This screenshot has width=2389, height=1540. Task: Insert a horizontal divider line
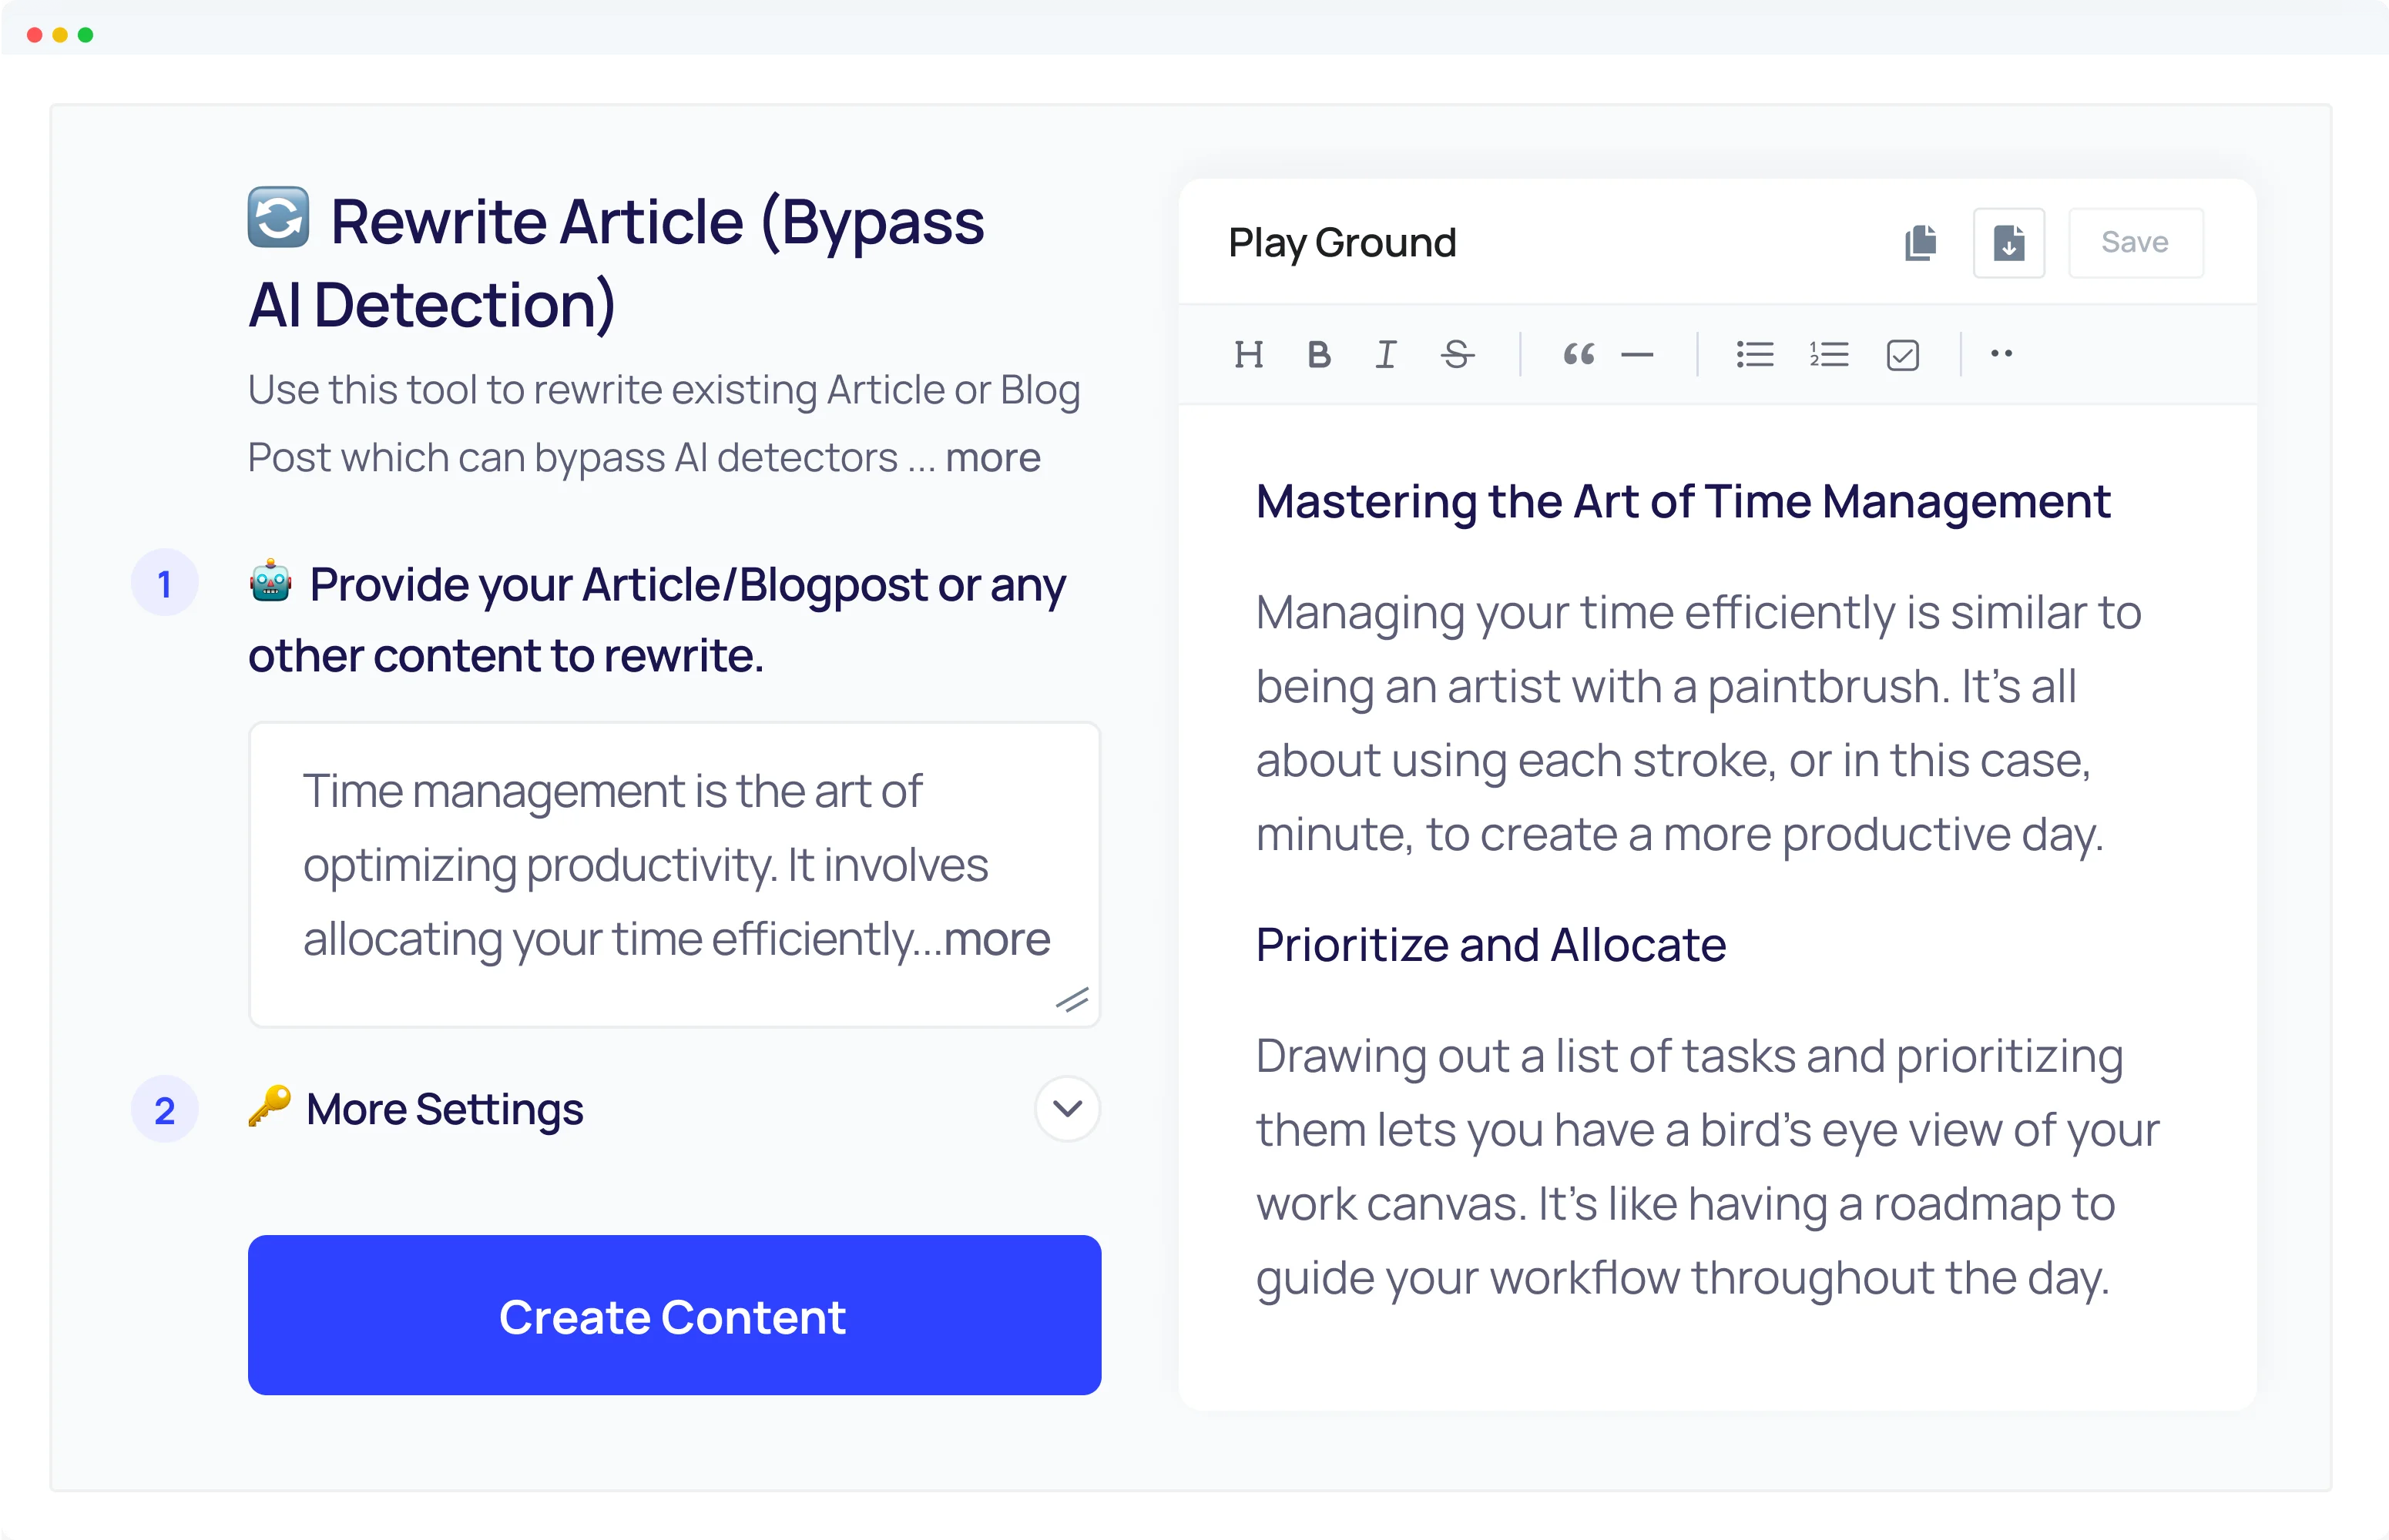click(1638, 354)
